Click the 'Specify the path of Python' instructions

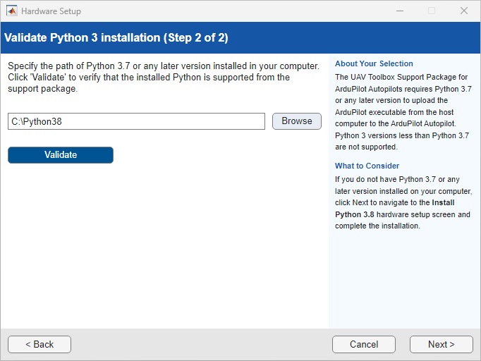(x=162, y=78)
